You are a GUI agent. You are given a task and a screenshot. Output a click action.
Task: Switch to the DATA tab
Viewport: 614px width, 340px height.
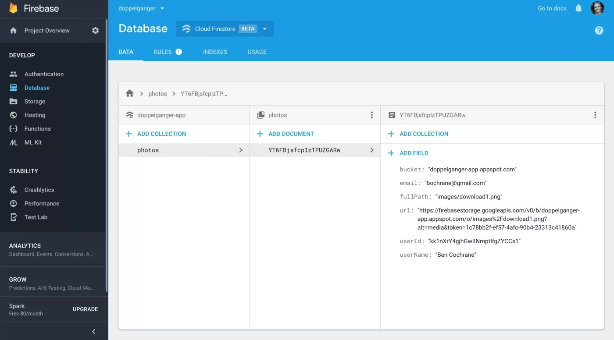coord(126,52)
